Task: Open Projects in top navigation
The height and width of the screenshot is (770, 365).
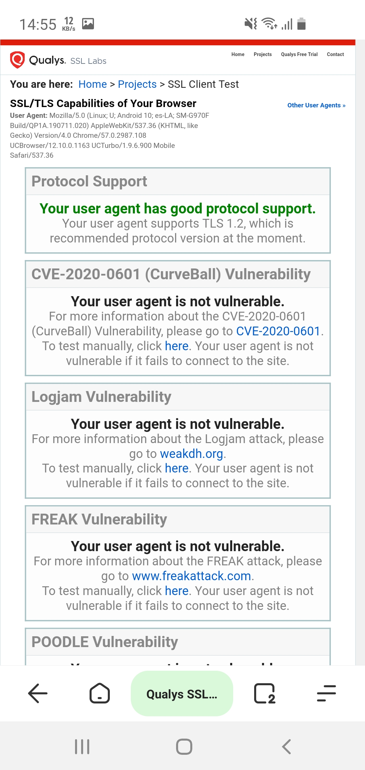Action: [263, 54]
